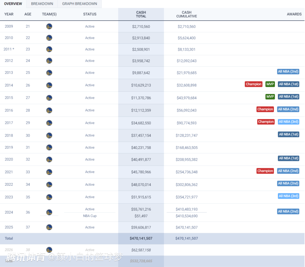
Task: Click the All NBA (1st) badge in 2020 row
Action: click(288, 158)
